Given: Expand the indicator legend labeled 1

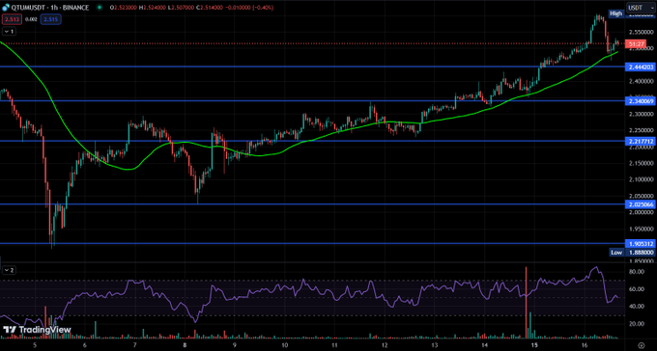Looking at the screenshot, I should click(x=9, y=32).
